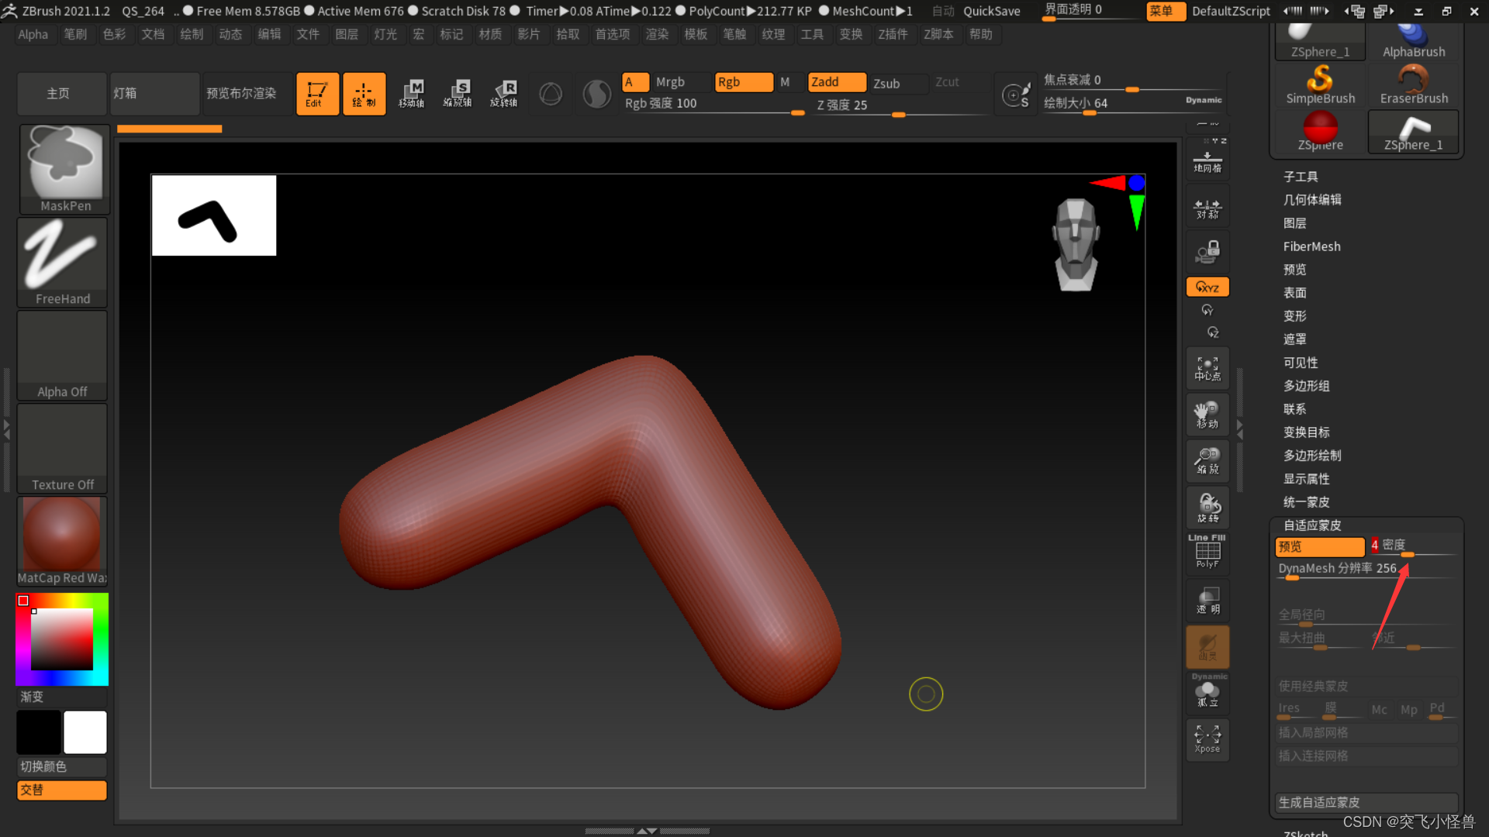Select the Rotate gizmo tool (旋转轴)
Image resolution: width=1489 pixels, height=837 pixels.
point(504,94)
